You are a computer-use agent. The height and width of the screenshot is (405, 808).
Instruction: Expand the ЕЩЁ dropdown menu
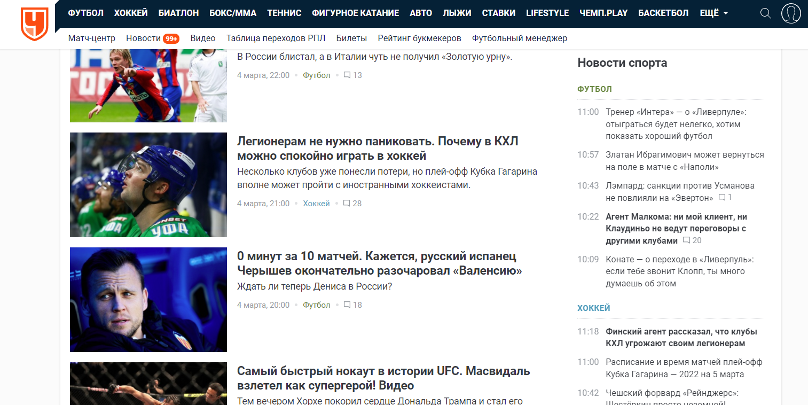click(x=714, y=13)
